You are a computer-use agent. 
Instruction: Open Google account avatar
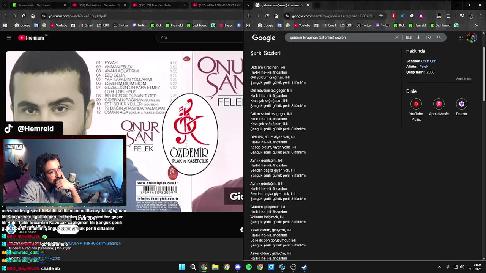(x=472, y=38)
